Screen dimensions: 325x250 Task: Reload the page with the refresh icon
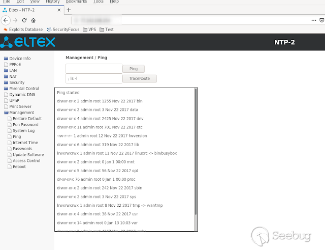tap(24, 20)
